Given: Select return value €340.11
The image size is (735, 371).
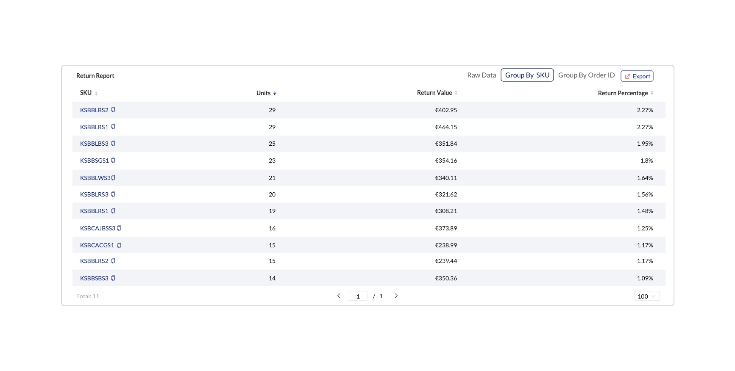Looking at the screenshot, I should [x=446, y=178].
